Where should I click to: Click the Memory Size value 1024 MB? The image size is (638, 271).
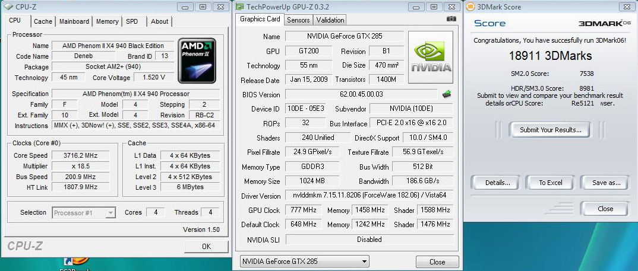tap(312, 181)
